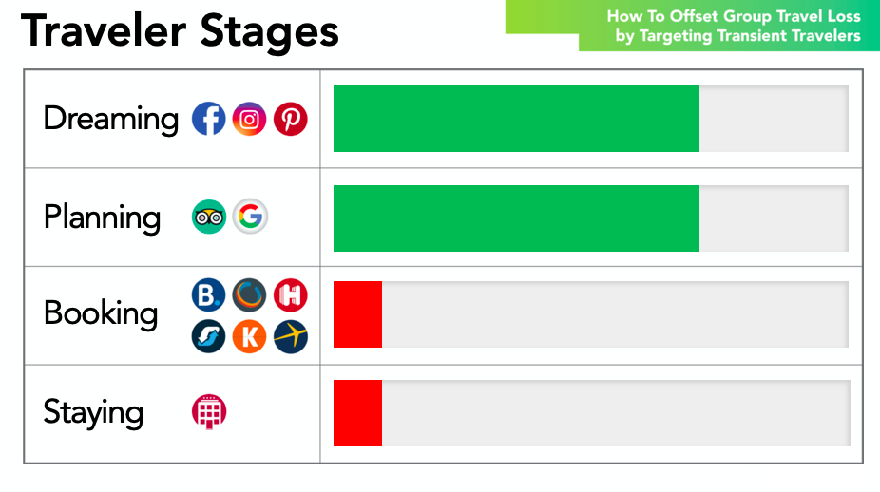Image resolution: width=880 pixels, height=492 pixels.
Task: Click the Traveler Stages title
Action: click(181, 32)
